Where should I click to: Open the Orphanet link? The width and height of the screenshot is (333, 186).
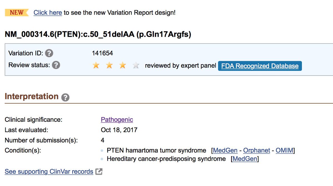[256, 151]
